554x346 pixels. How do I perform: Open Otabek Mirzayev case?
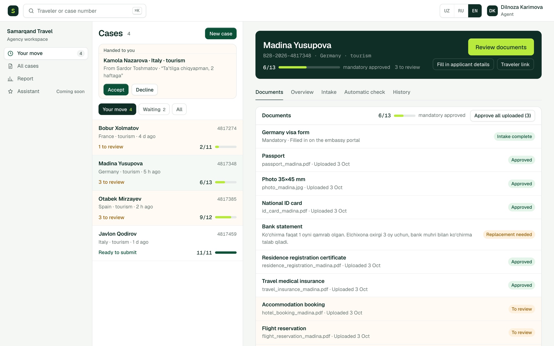click(167, 208)
